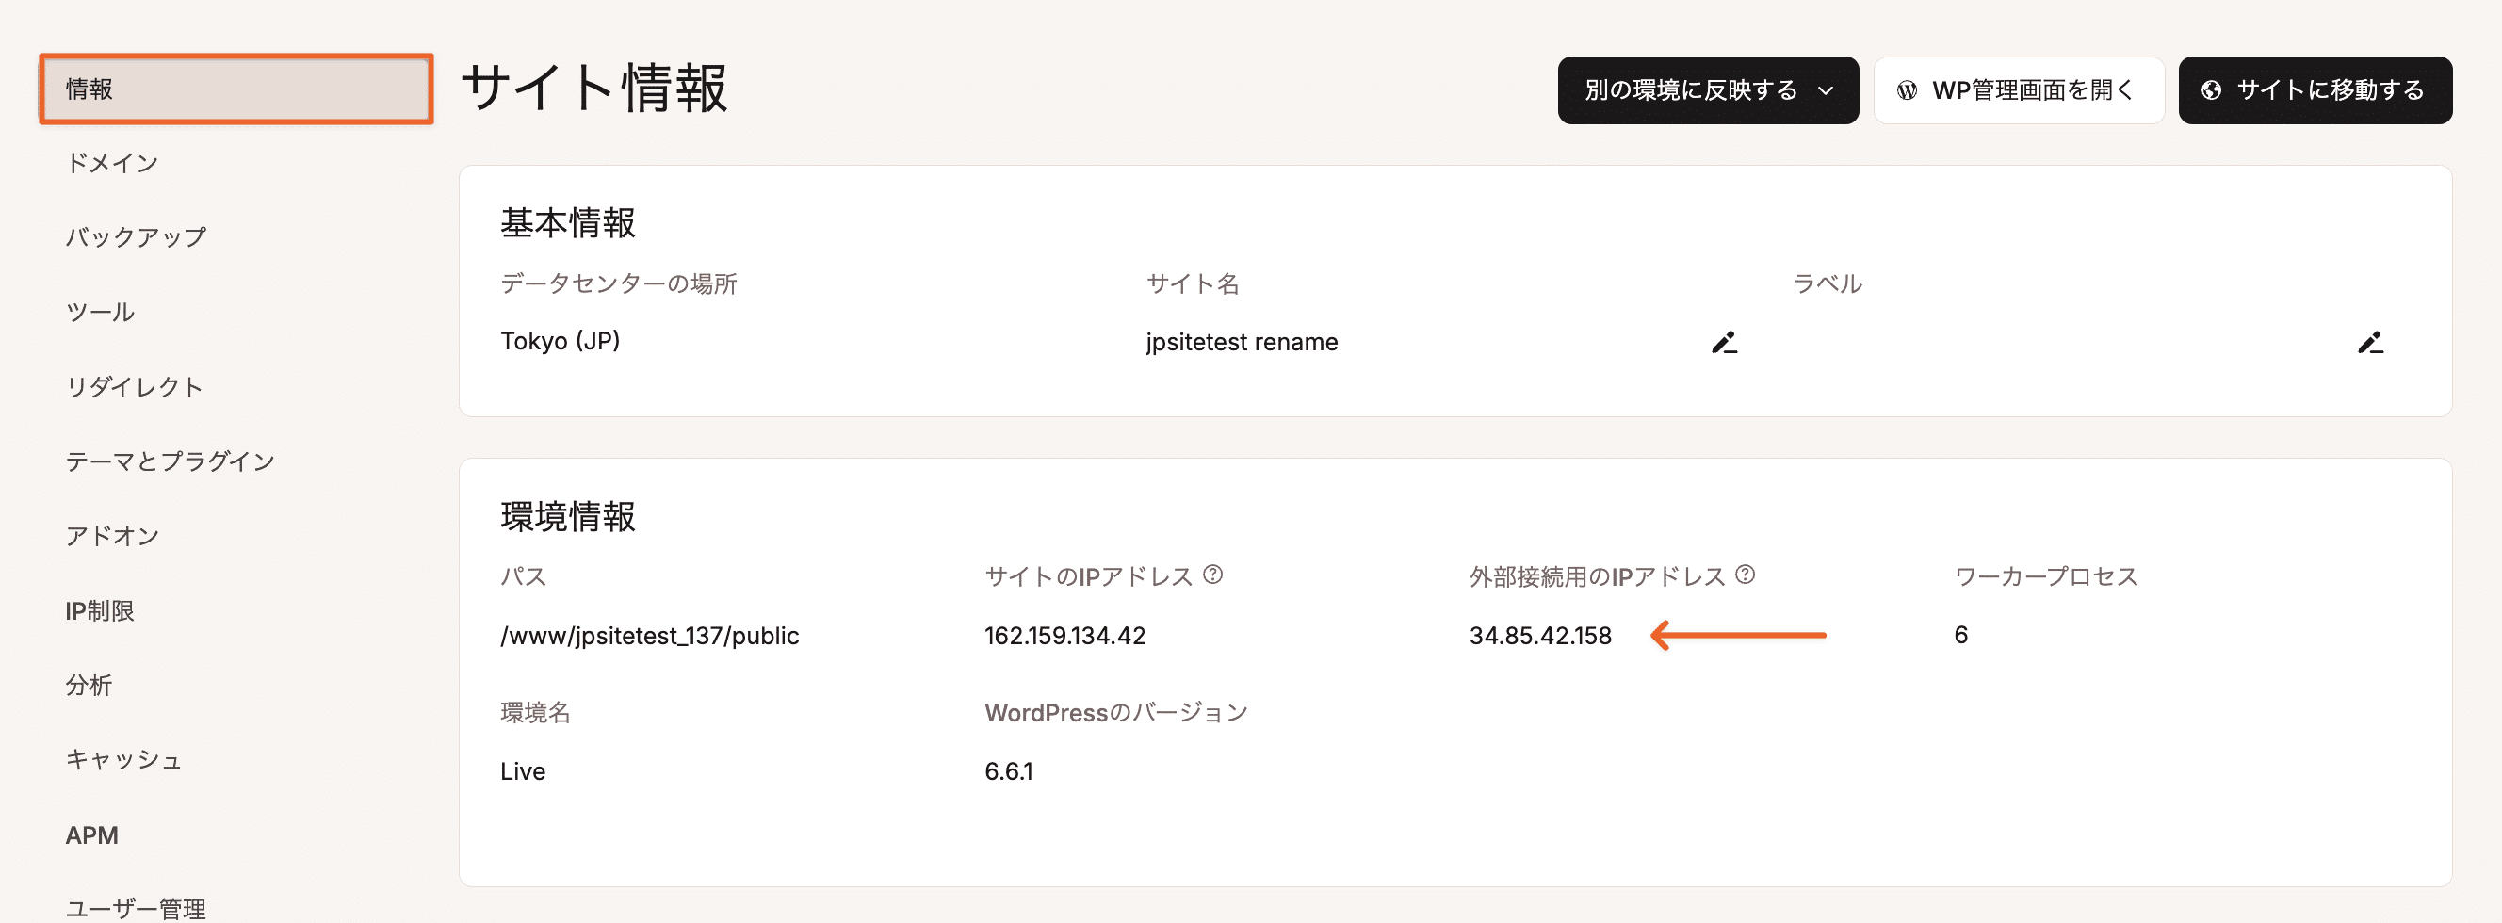Open テーマとプラグイン settings
Screen dimensions: 2502x923
[170, 461]
